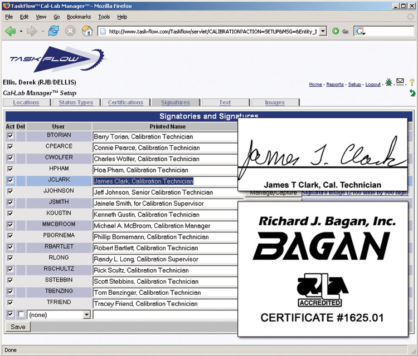Toggle Act checkbox for CWOLFER

tap(10, 158)
